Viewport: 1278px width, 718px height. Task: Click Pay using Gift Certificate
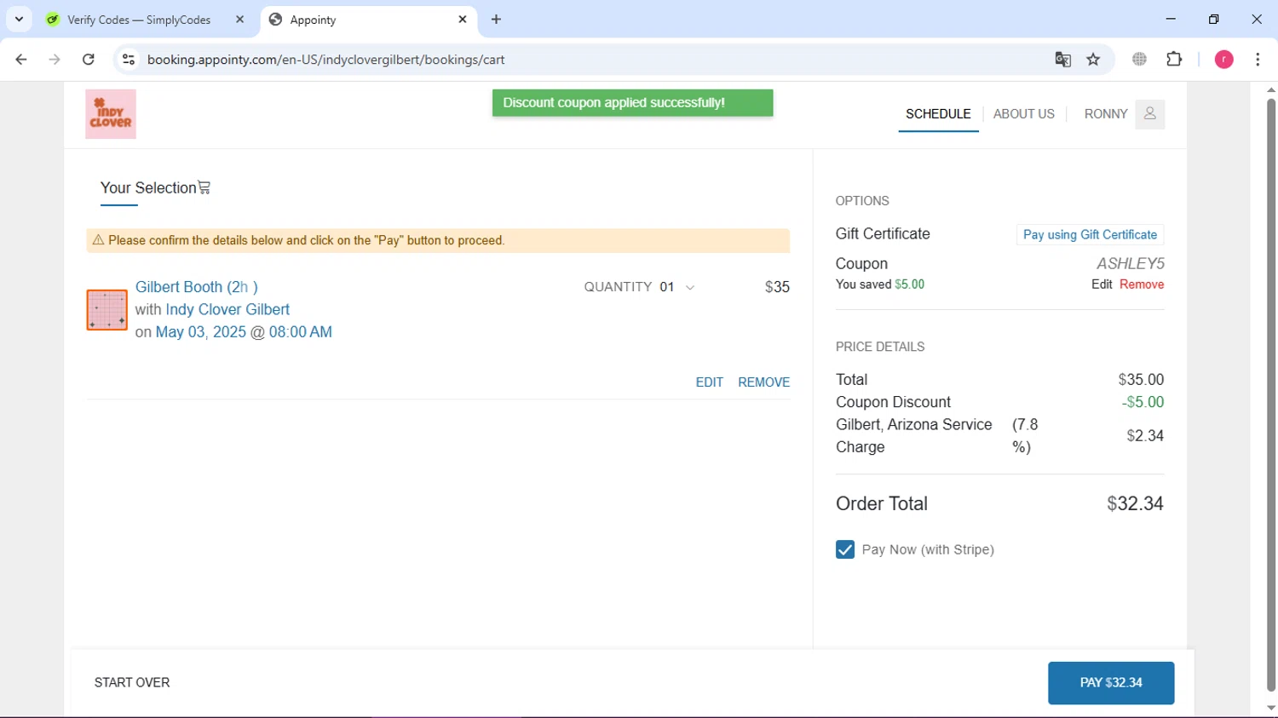click(x=1090, y=235)
